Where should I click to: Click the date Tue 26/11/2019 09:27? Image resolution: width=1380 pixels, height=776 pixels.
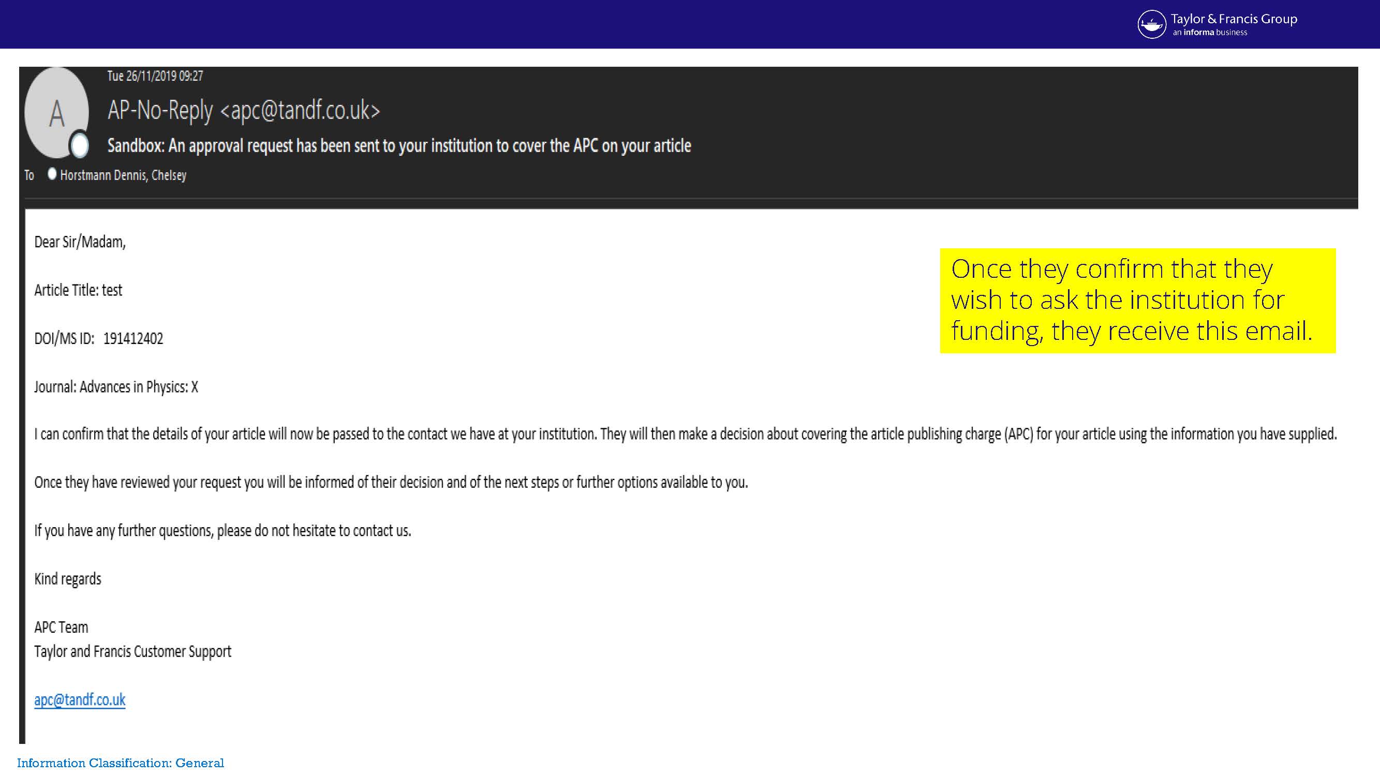pyautogui.click(x=155, y=76)
